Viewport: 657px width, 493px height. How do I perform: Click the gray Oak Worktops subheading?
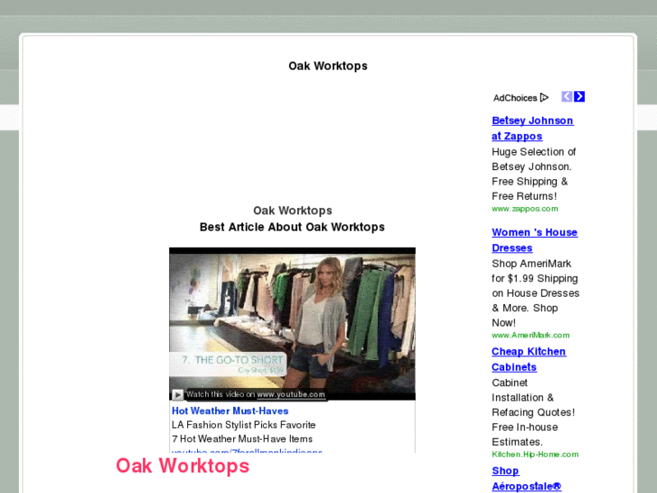click(293, 211)
